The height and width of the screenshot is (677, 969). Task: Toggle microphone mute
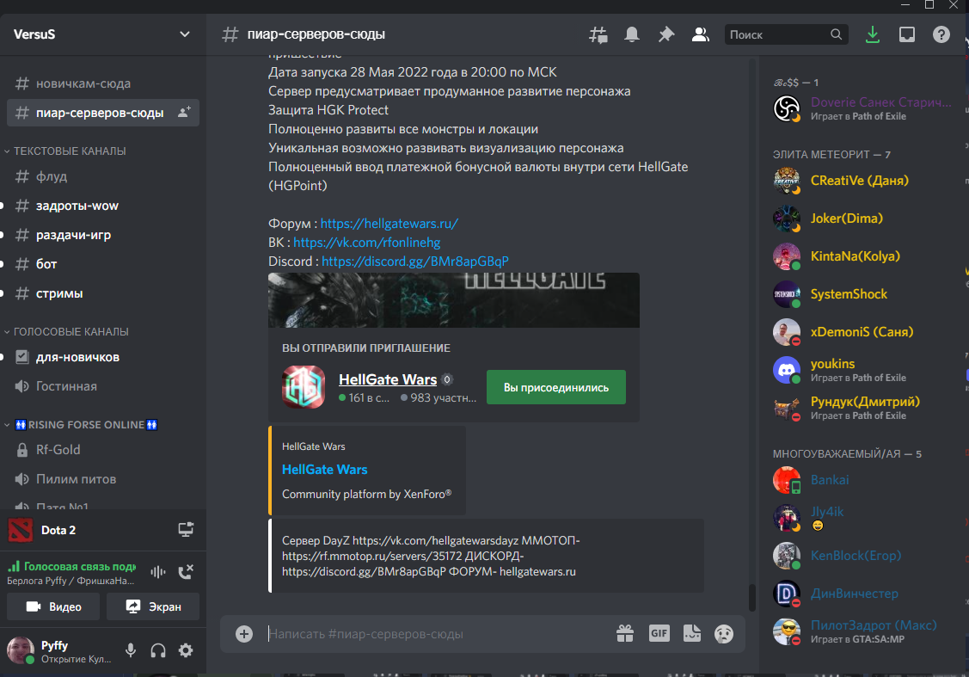tap(131, 650)
